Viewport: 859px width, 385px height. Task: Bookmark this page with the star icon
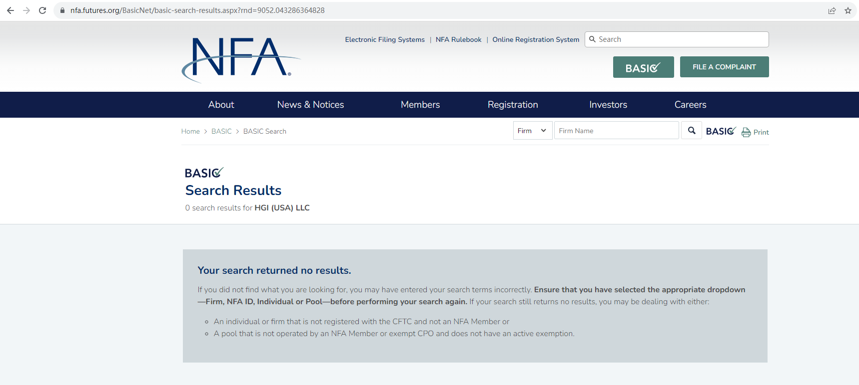[848, 10]
